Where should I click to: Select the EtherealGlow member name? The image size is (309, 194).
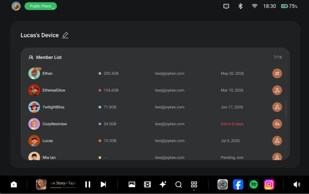click(54, 90)
